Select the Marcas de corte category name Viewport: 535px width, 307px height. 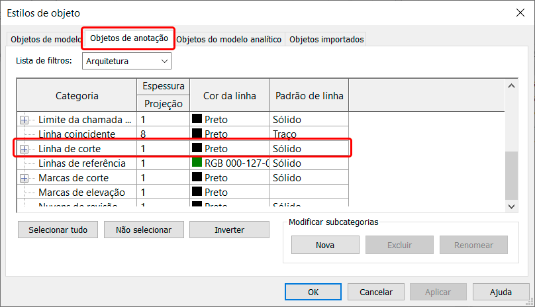click(73, 178)
